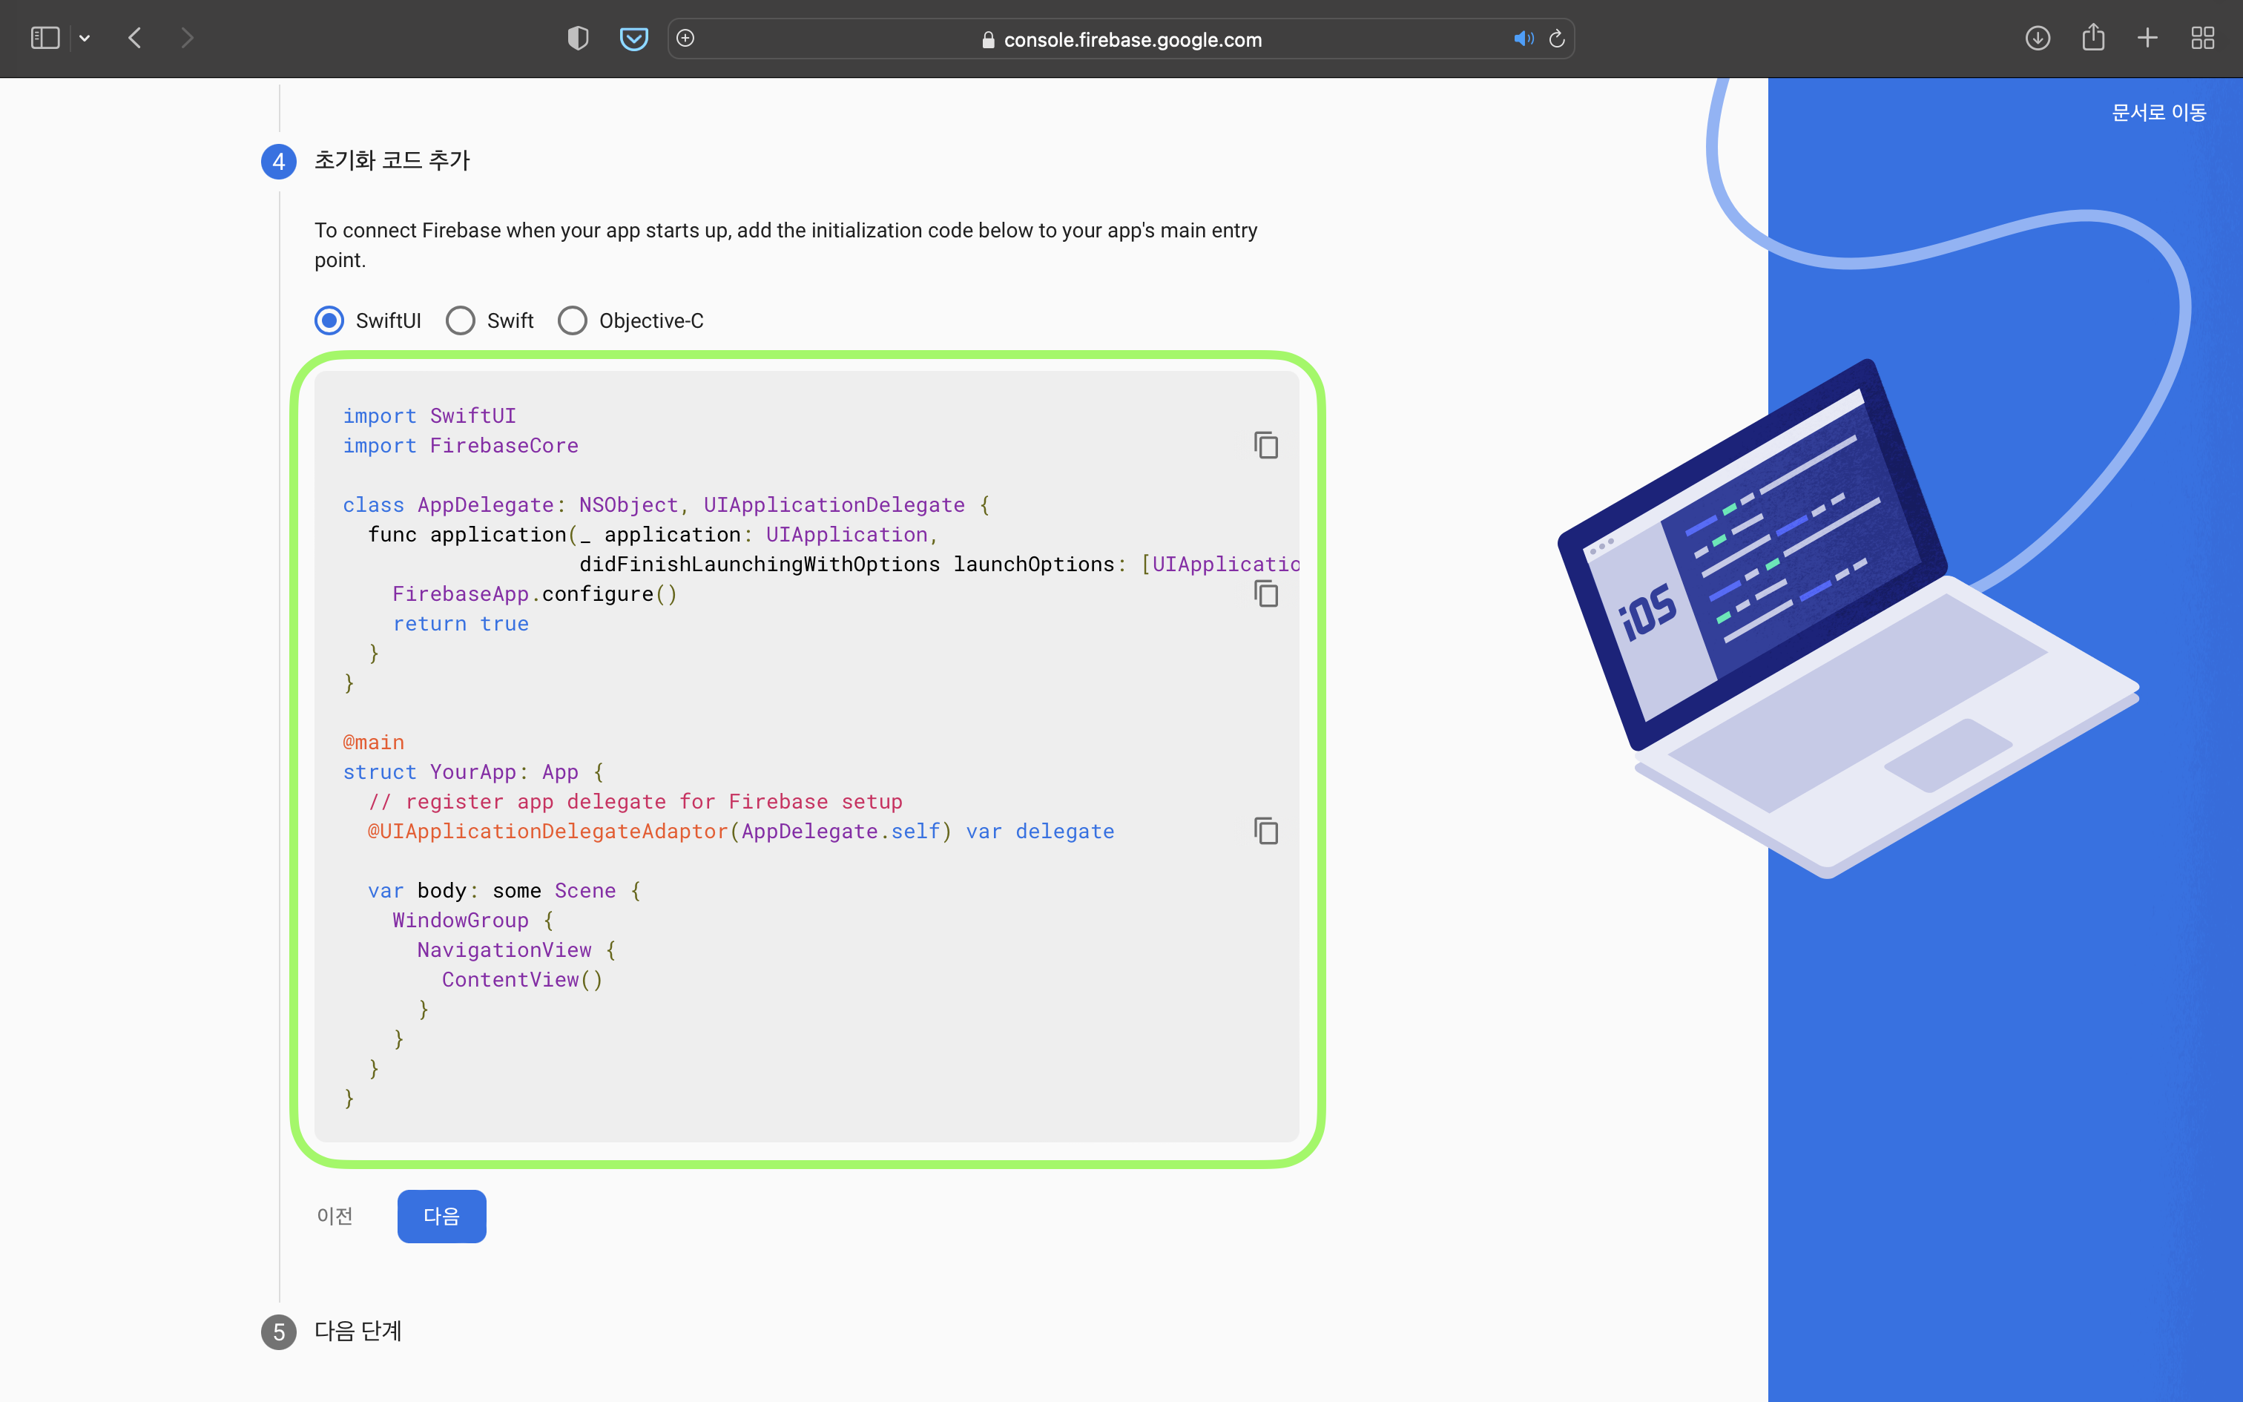Click the 'NavigationView {' code line
This screenshot has height=1402, width=2243.
pyautogui.click(x=516, y=950)
